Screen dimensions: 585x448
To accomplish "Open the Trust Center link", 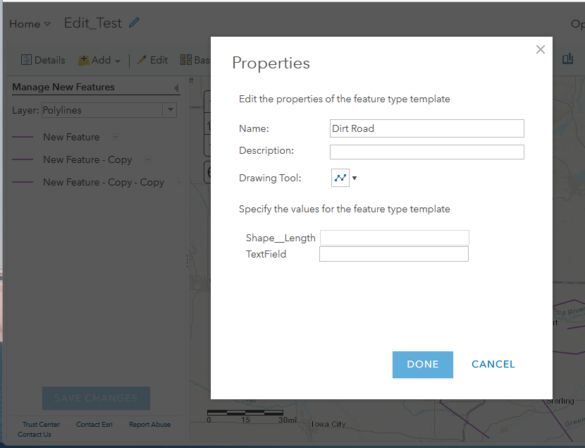I will point(40,424).
